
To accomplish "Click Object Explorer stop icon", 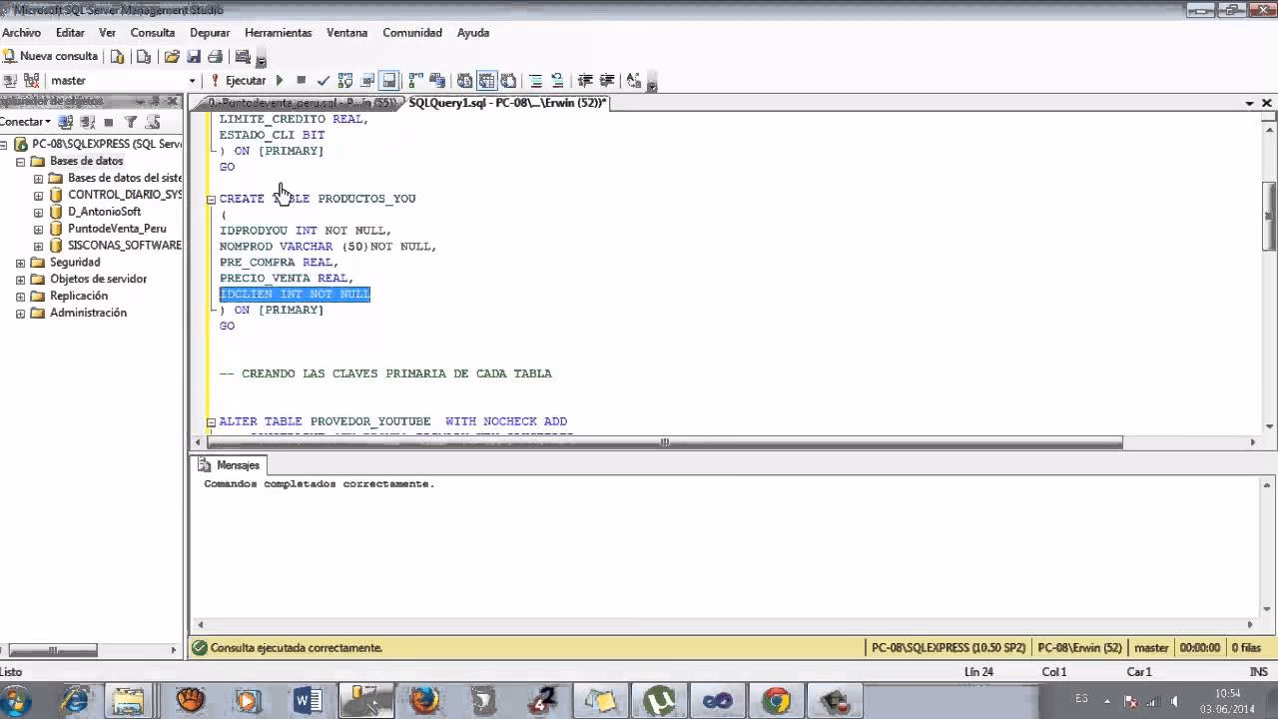I will pyautogui.click(x=109, y=122).
